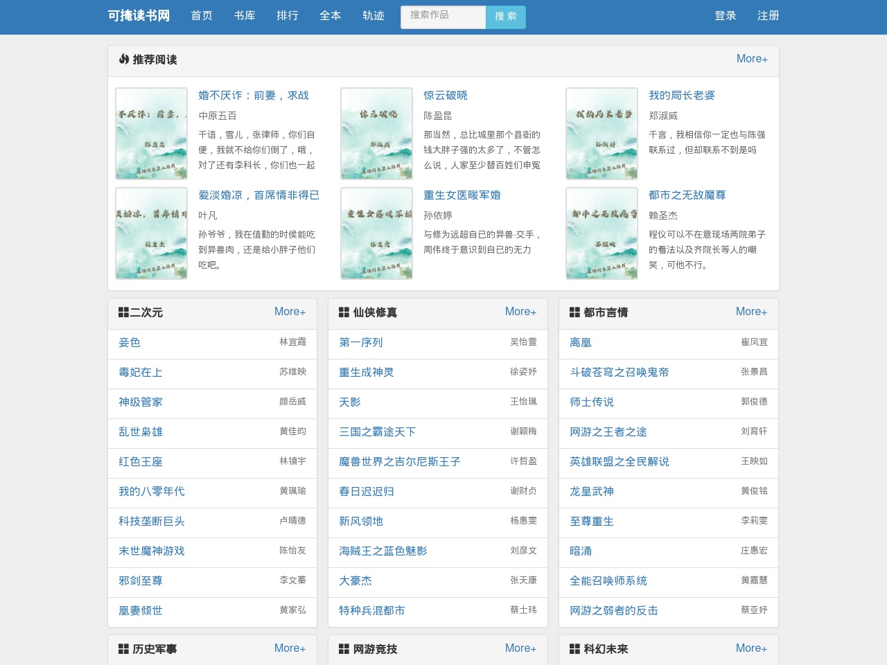Click the grid icon beside 二次元
The height and width of the screenshot is (665, 887).
coord(124,312)
